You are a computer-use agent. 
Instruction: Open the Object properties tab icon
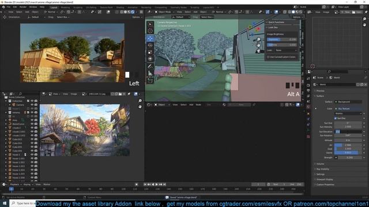(x=308, y=114)
